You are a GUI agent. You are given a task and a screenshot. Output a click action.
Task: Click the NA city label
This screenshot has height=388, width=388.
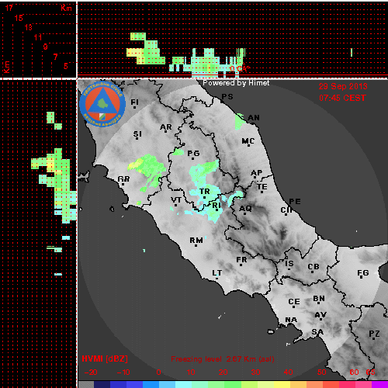(291, 320)
